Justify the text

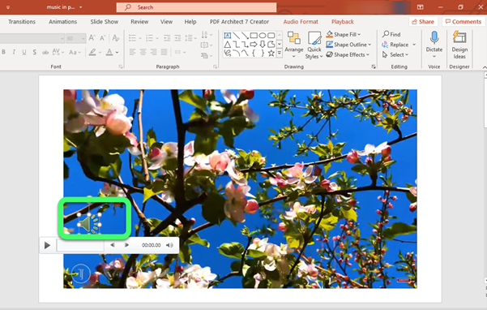pyautogui.click(x=164, y=52)
